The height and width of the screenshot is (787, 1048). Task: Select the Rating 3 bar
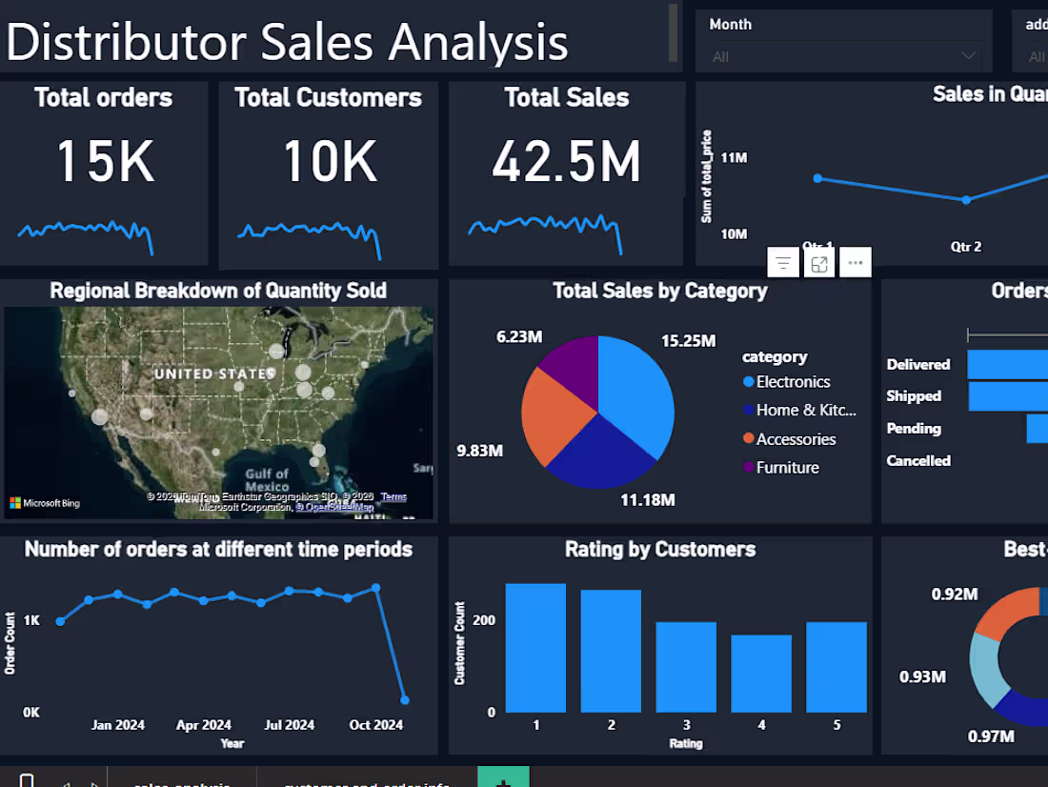[686, 667]
